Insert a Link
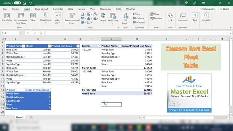The height and width of the screenshot is (131, 233). (x=170, y=19)
